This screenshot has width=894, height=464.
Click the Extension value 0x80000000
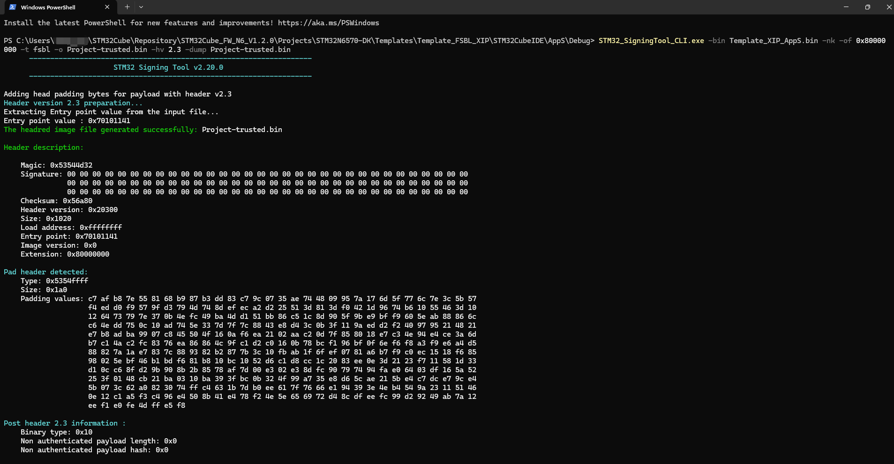click(x=88, y=254)
